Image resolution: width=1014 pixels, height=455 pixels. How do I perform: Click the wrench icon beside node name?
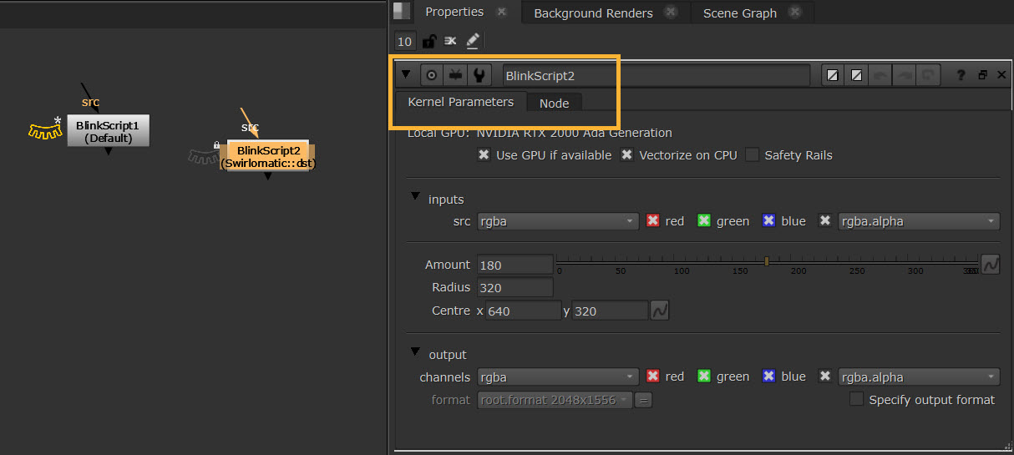pyautogui.click(x=479, y=75)
